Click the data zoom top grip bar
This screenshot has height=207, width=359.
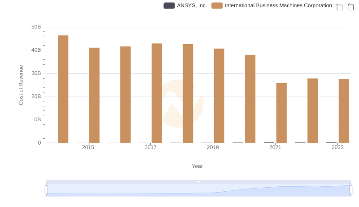[x=198, y=181]
